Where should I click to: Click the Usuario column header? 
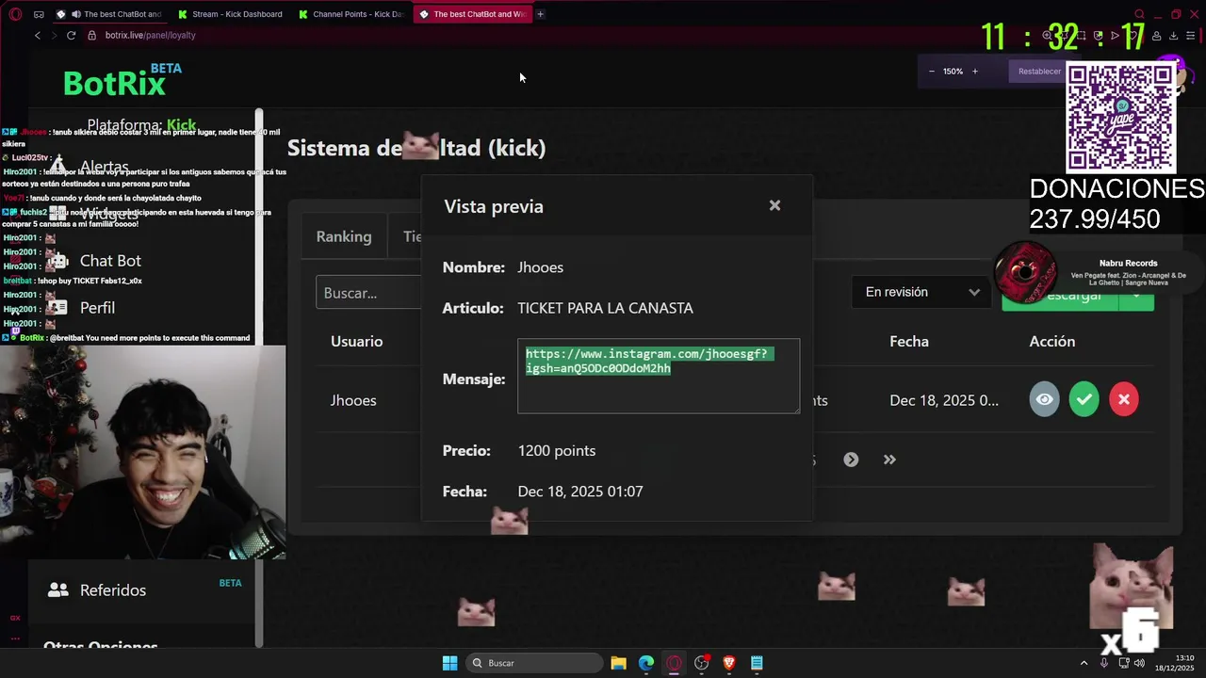point(356,341)
